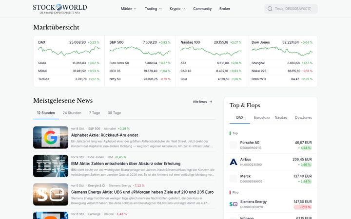351x219 pixels.
Task: Click the CAC 40 row
Action: (211, 71)
